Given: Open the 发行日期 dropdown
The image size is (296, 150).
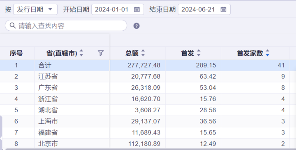Looking at the screenshot, I should click(x=35, y=9).
